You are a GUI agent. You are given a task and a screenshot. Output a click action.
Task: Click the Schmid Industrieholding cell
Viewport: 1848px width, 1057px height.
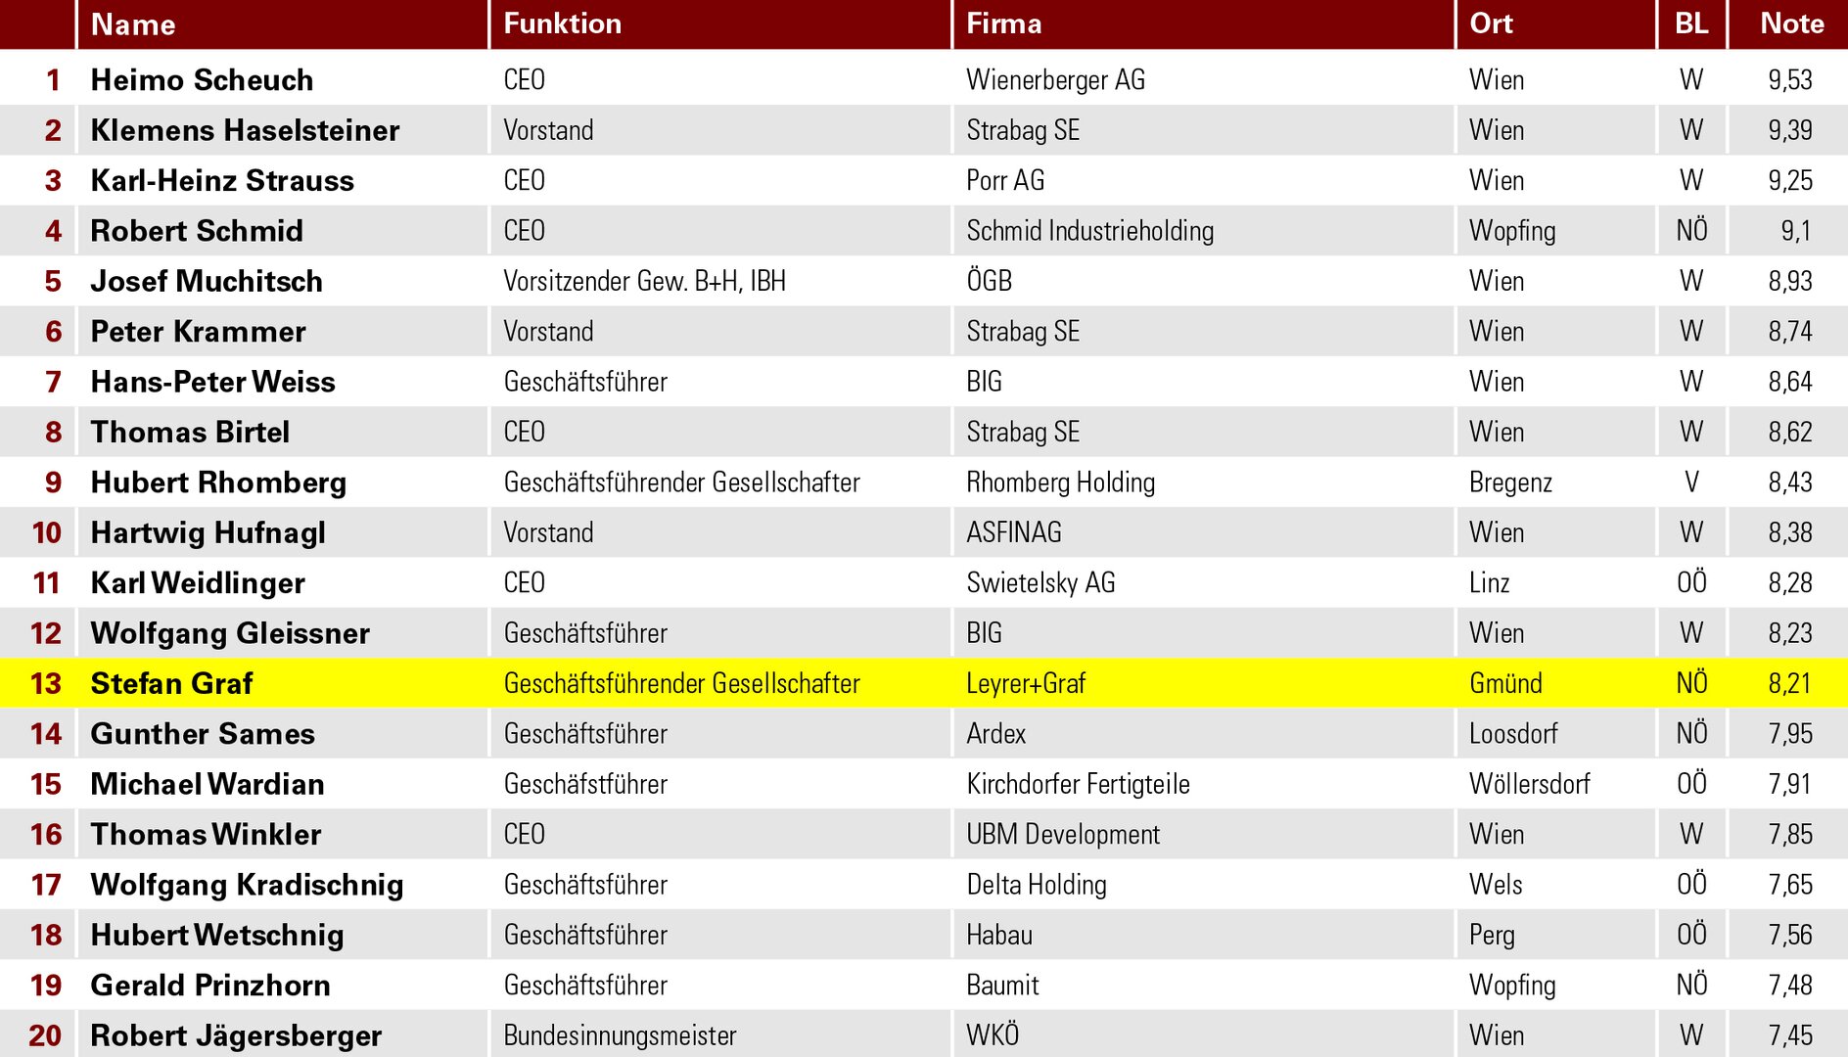(1089, 231)
